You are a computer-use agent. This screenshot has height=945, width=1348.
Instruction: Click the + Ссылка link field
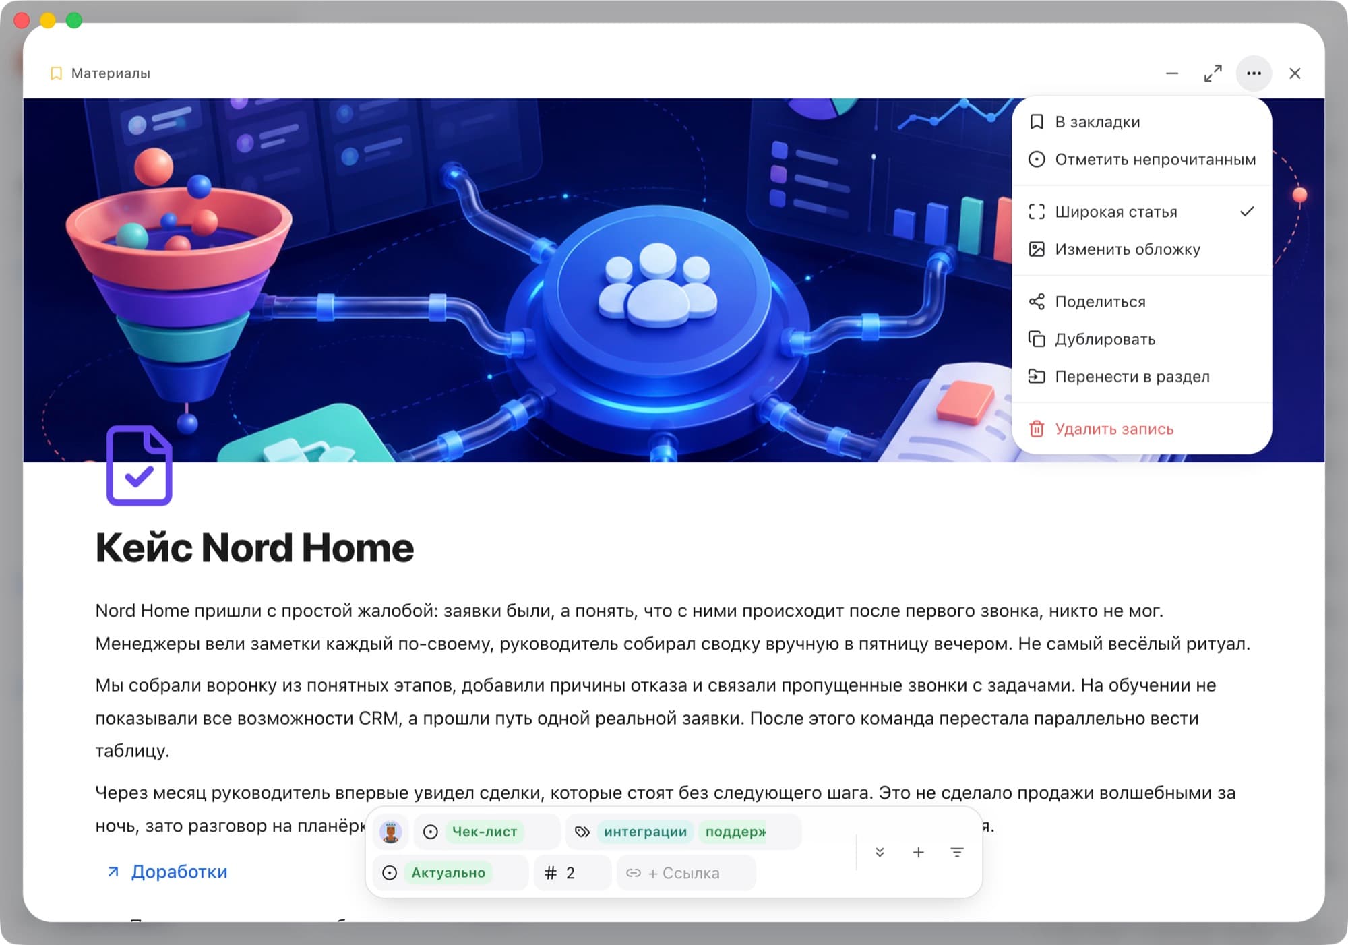tap(686, 873)
